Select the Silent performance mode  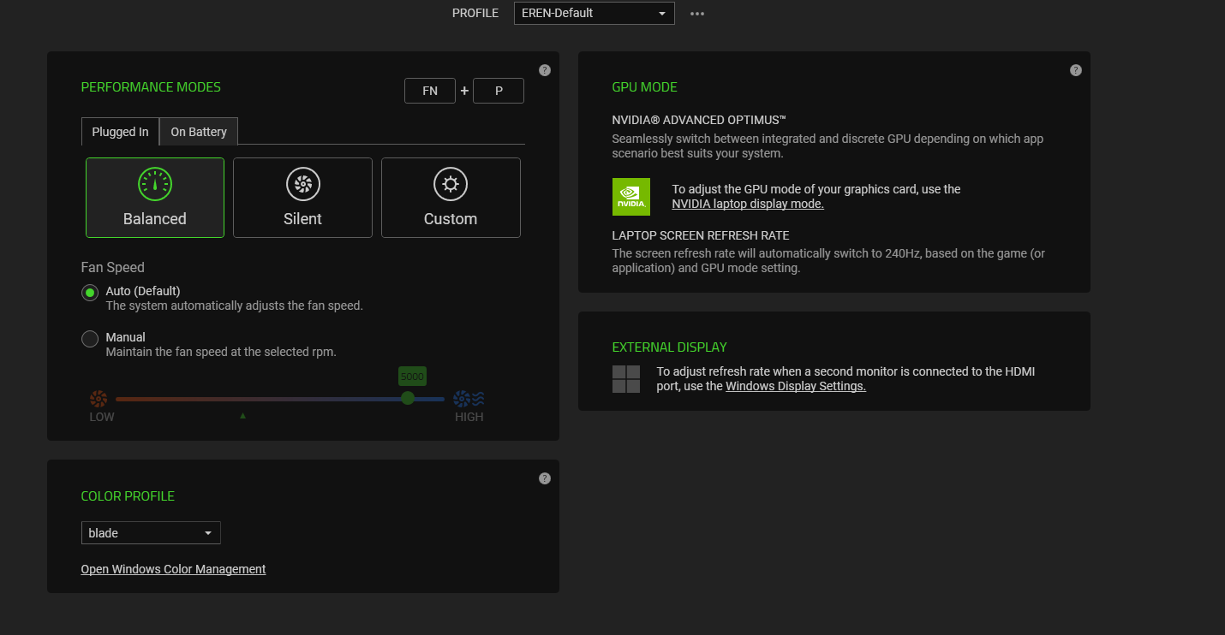click(x=302, y=198)
